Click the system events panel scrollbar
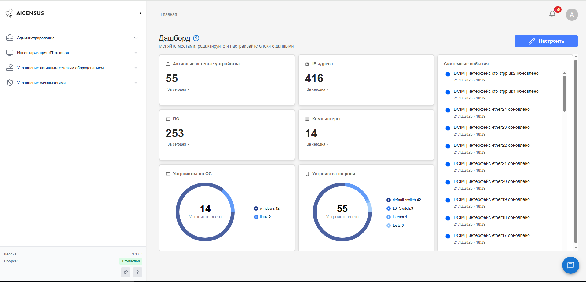Image resolution: width=586 pixels, height=282 pixels. click(564, 94)
